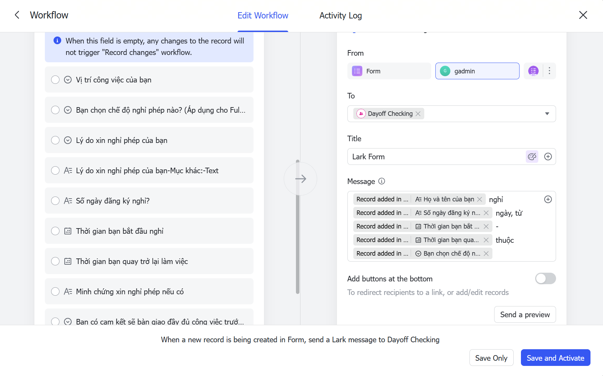Toggle 'Add buttons at the bottom' switch
603x376 pixels.
[545, 279]
